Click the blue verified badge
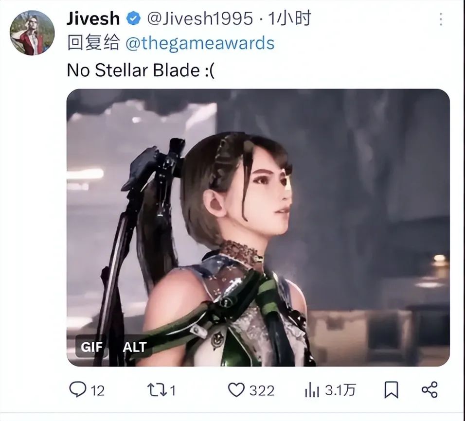 click(x=133, y=18)
